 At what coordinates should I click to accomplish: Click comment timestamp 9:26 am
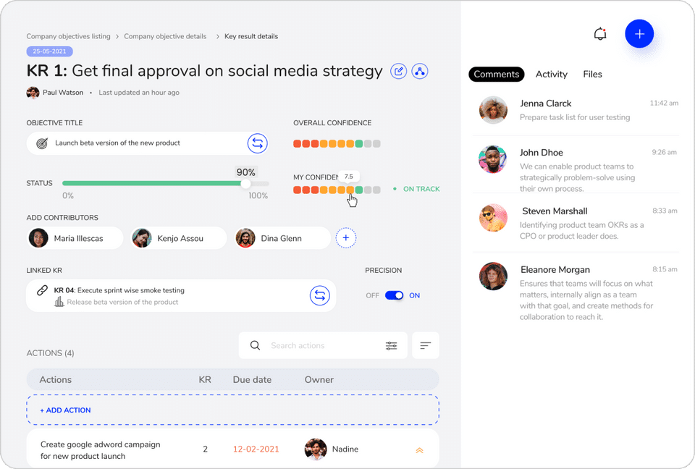[664, 152]
